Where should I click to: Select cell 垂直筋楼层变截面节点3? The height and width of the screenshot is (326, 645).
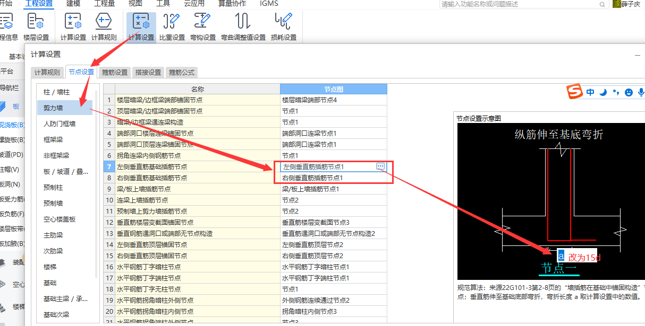click(334, 222)
